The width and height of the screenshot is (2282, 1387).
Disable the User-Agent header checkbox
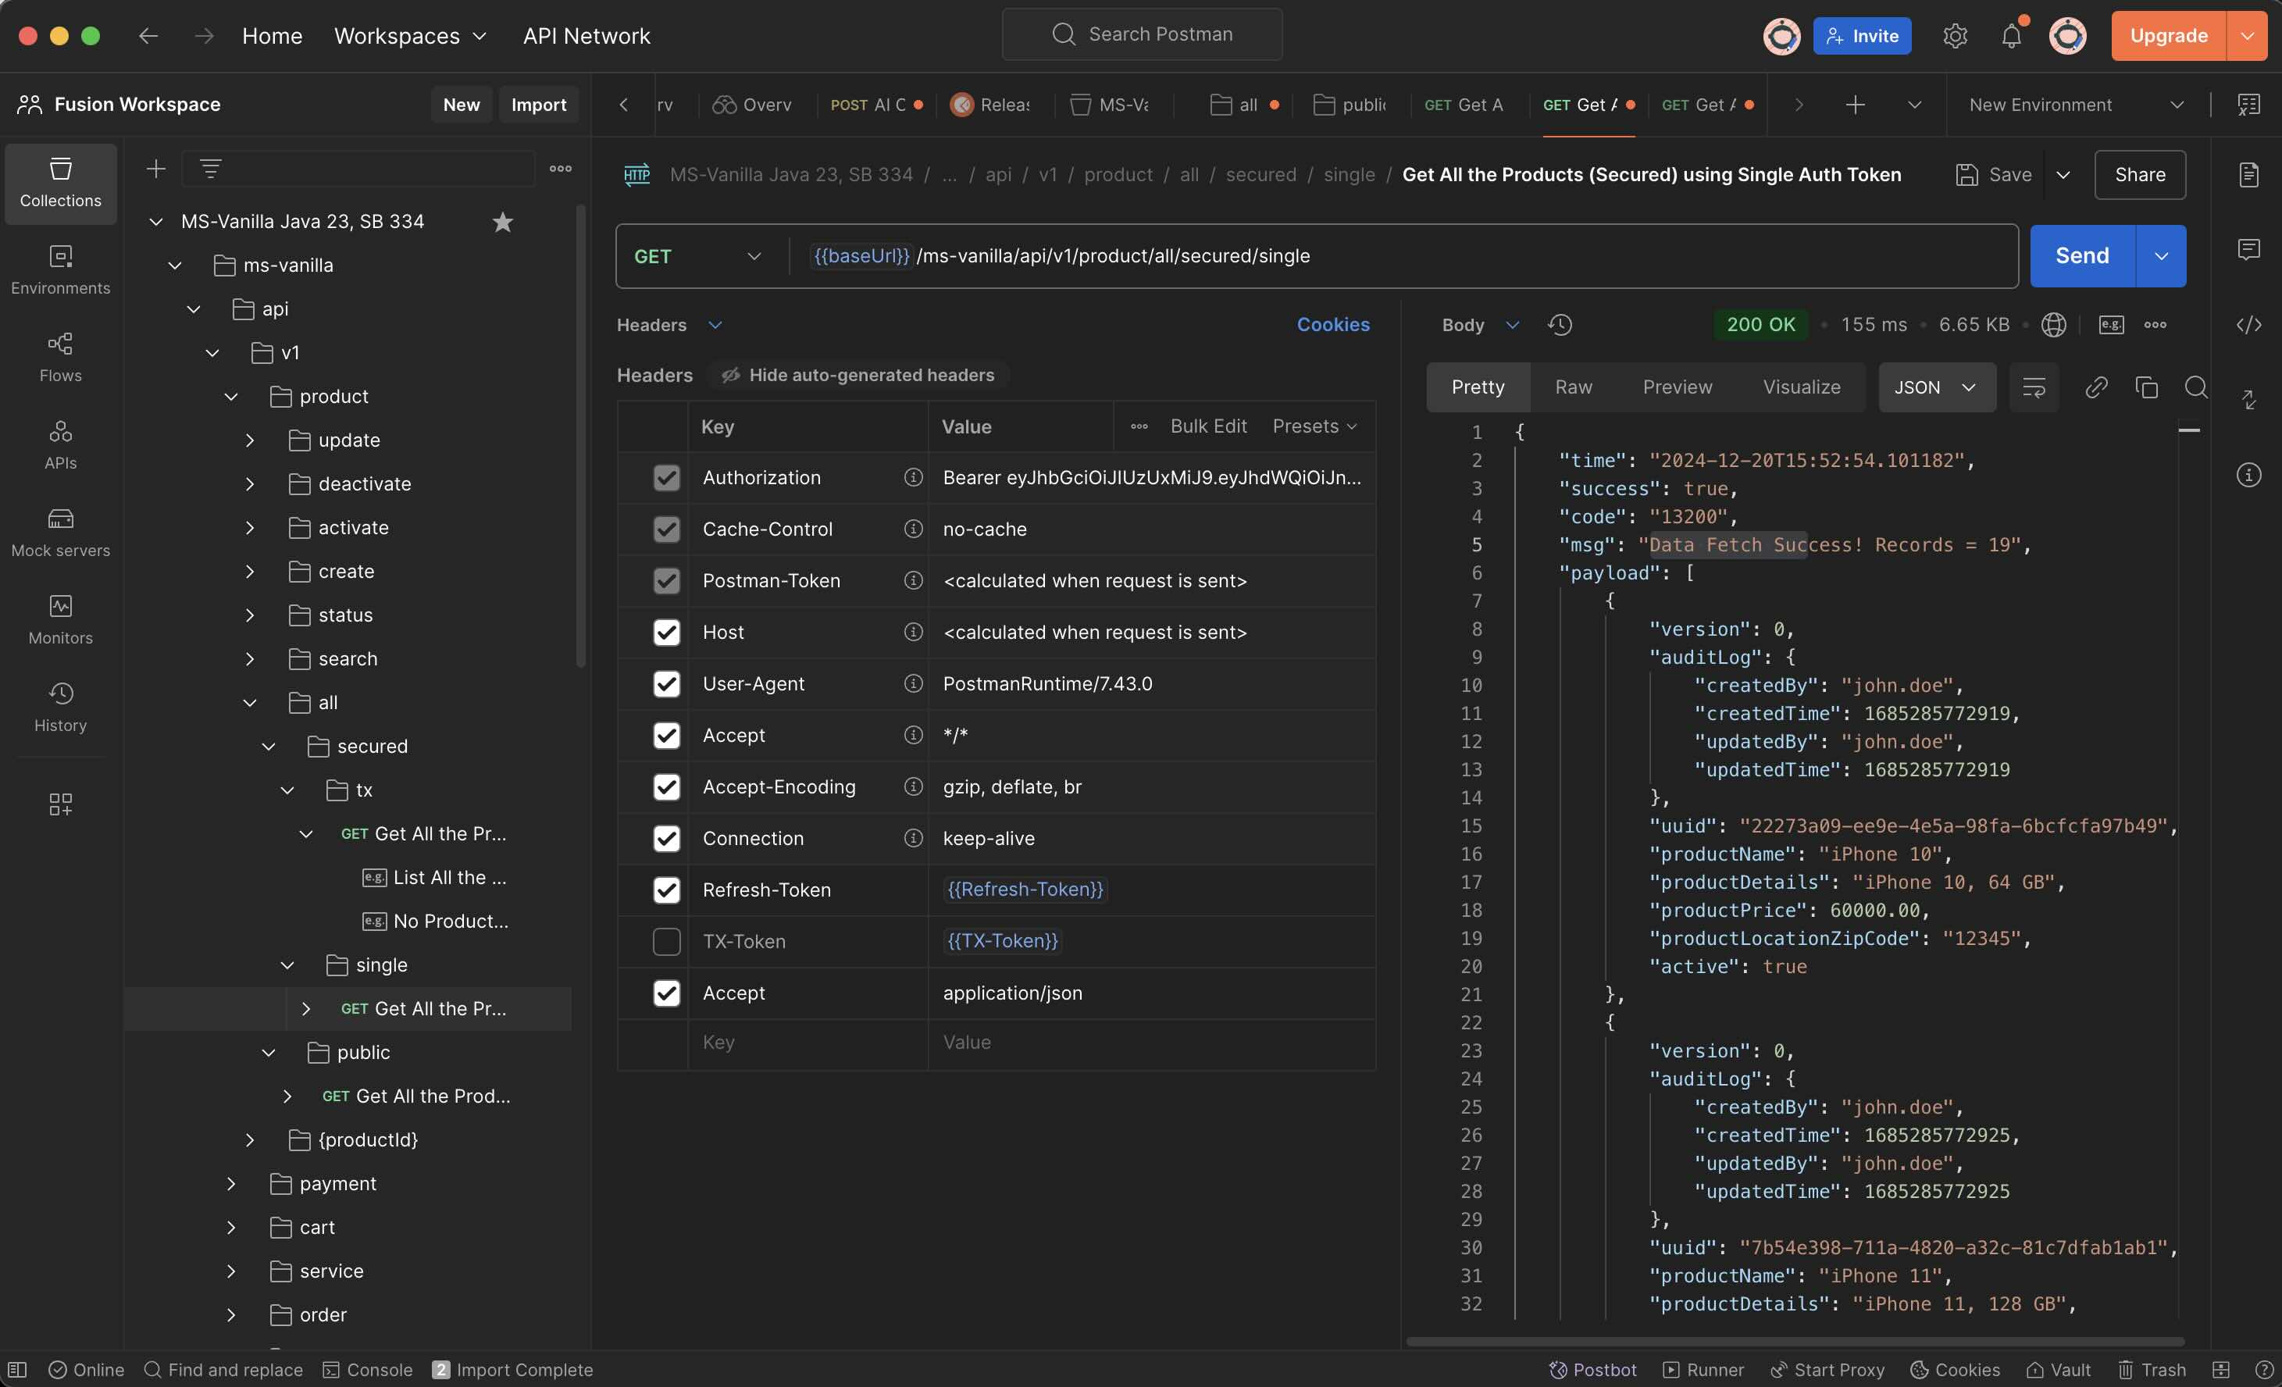coord(666,684)
